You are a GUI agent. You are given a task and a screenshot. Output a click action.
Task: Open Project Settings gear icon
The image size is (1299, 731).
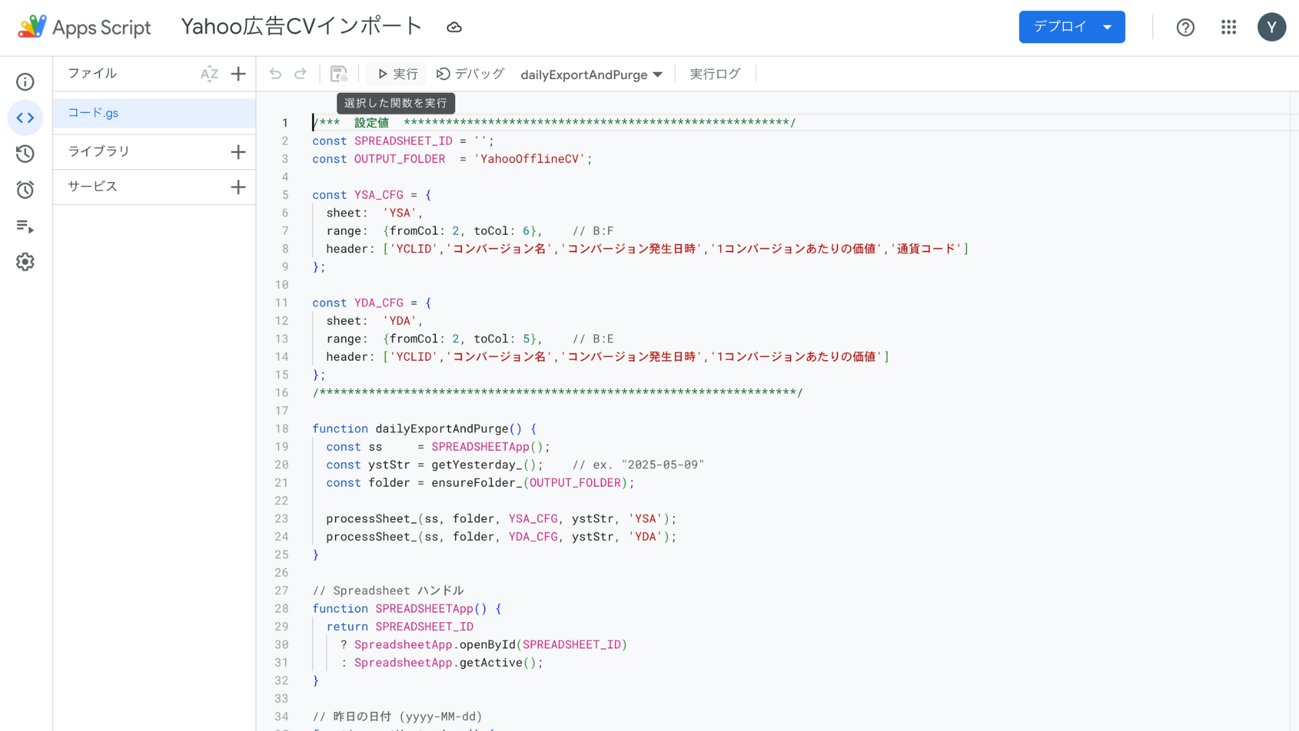point(25,262)
